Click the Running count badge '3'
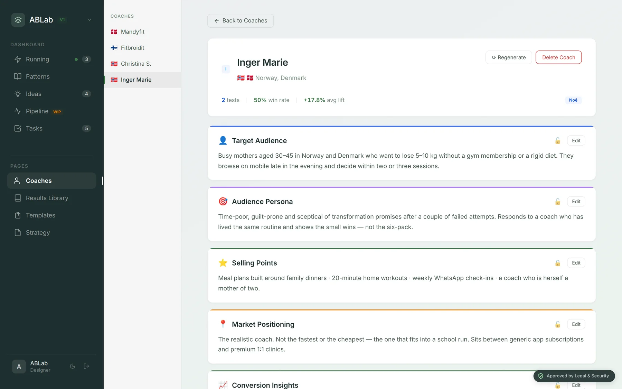 pos(86,59)
